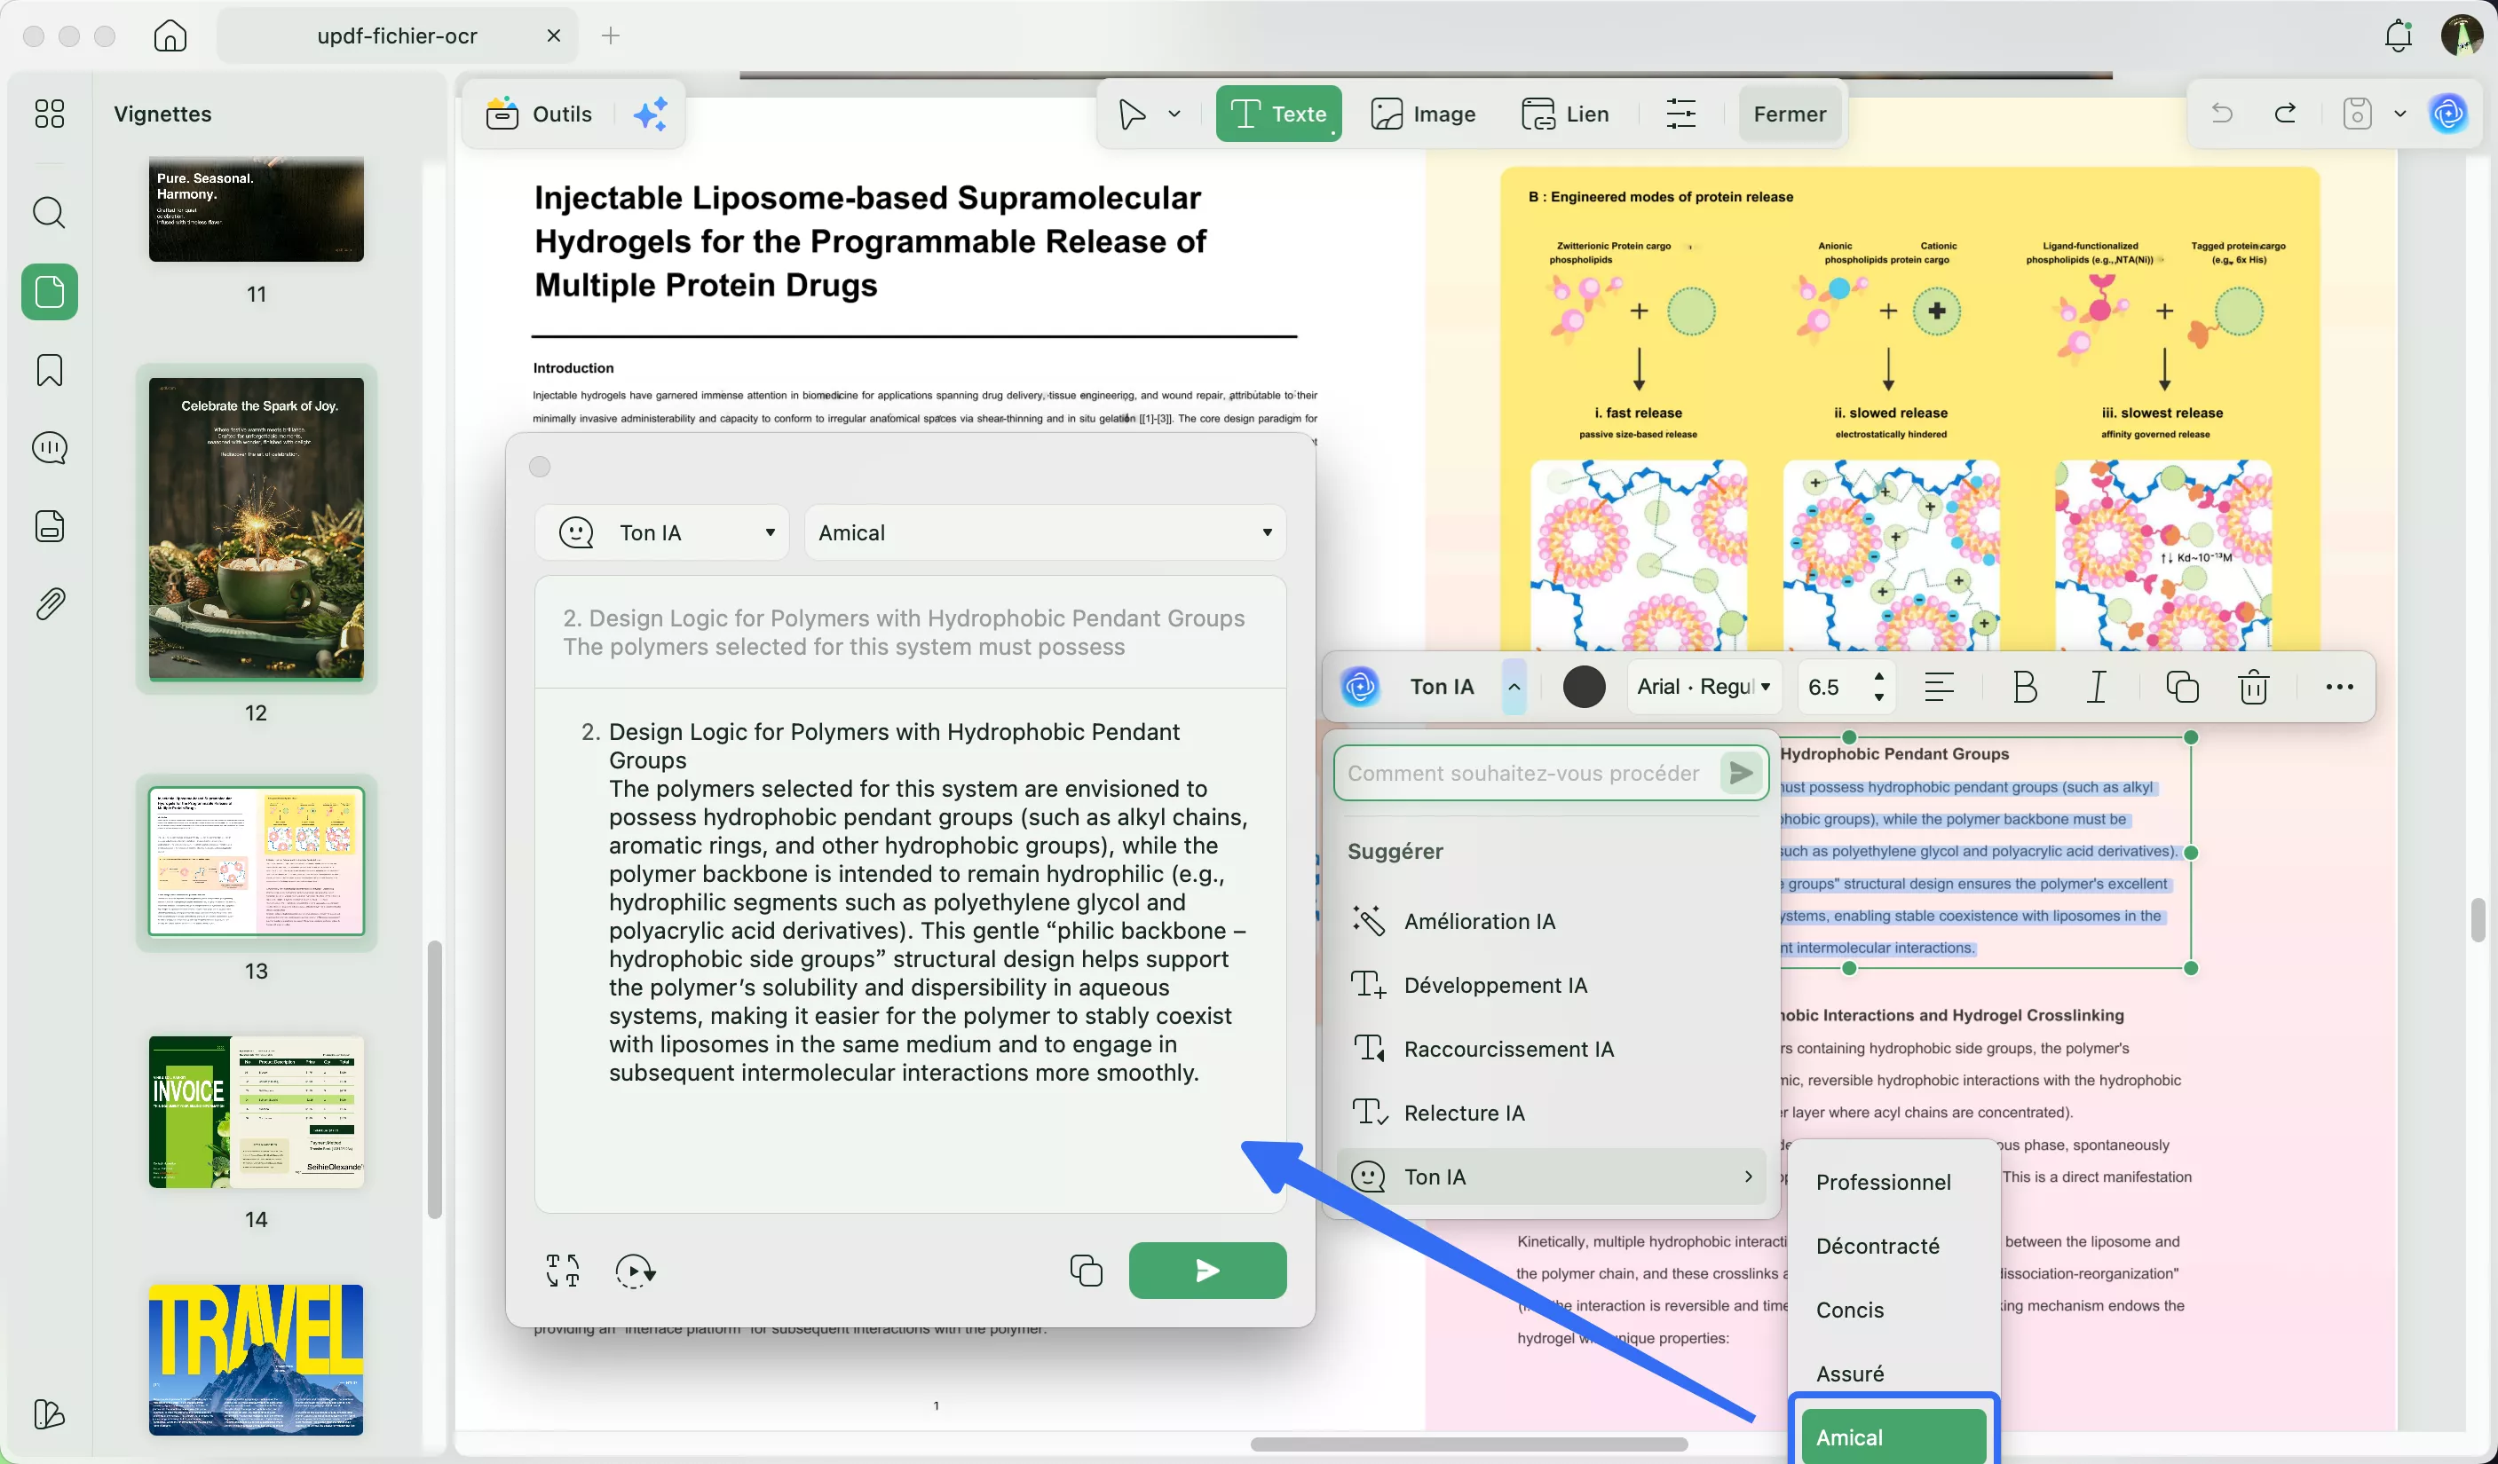Screen dimensions: 2498x1464
Task: Expand the Ton IA dropdown in AI panel
Action: (x=662, y=533)
